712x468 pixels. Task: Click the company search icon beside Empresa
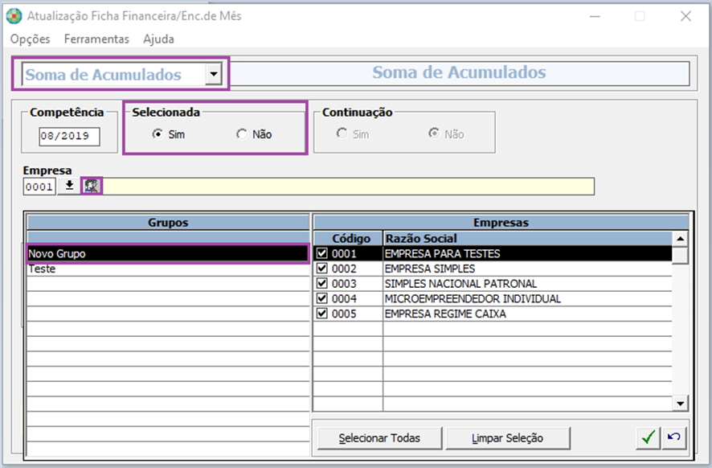pos(92,186)
